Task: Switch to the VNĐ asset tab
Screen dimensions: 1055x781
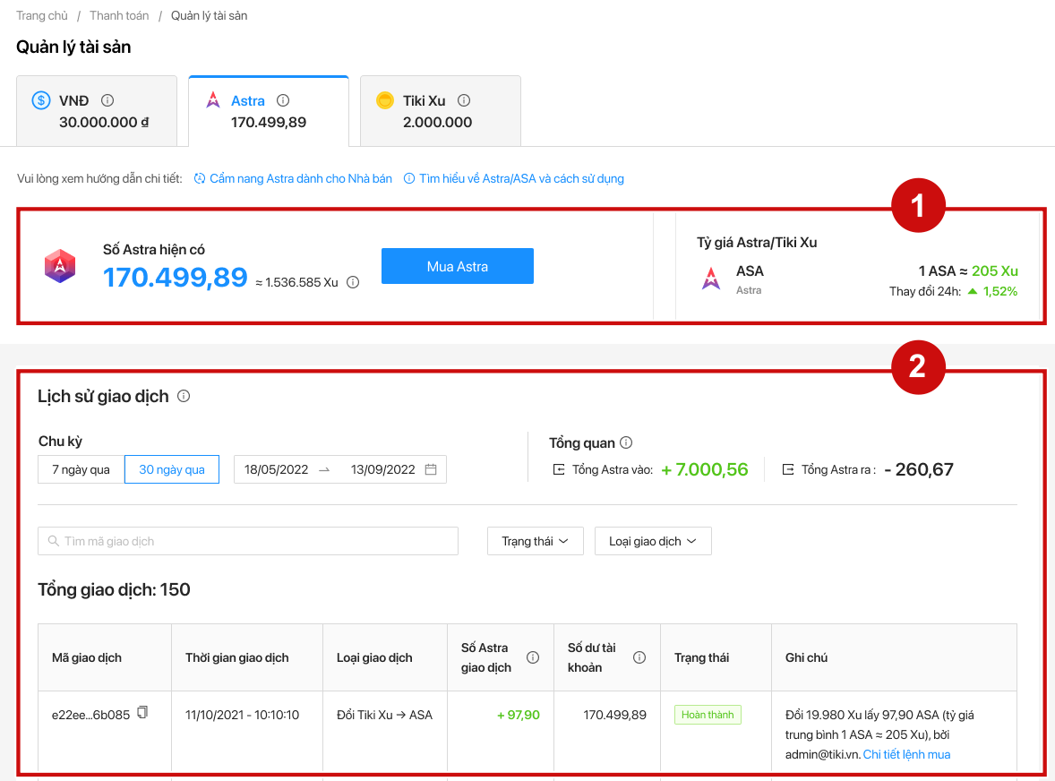Action: [97, 111]
